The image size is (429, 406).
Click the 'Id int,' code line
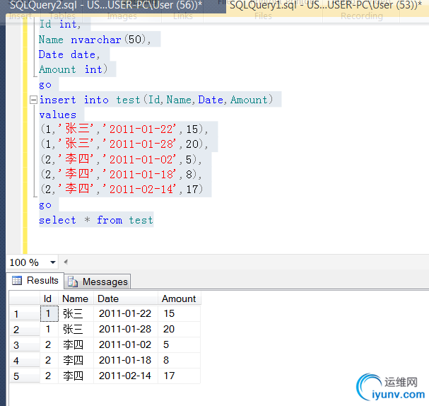60,24
